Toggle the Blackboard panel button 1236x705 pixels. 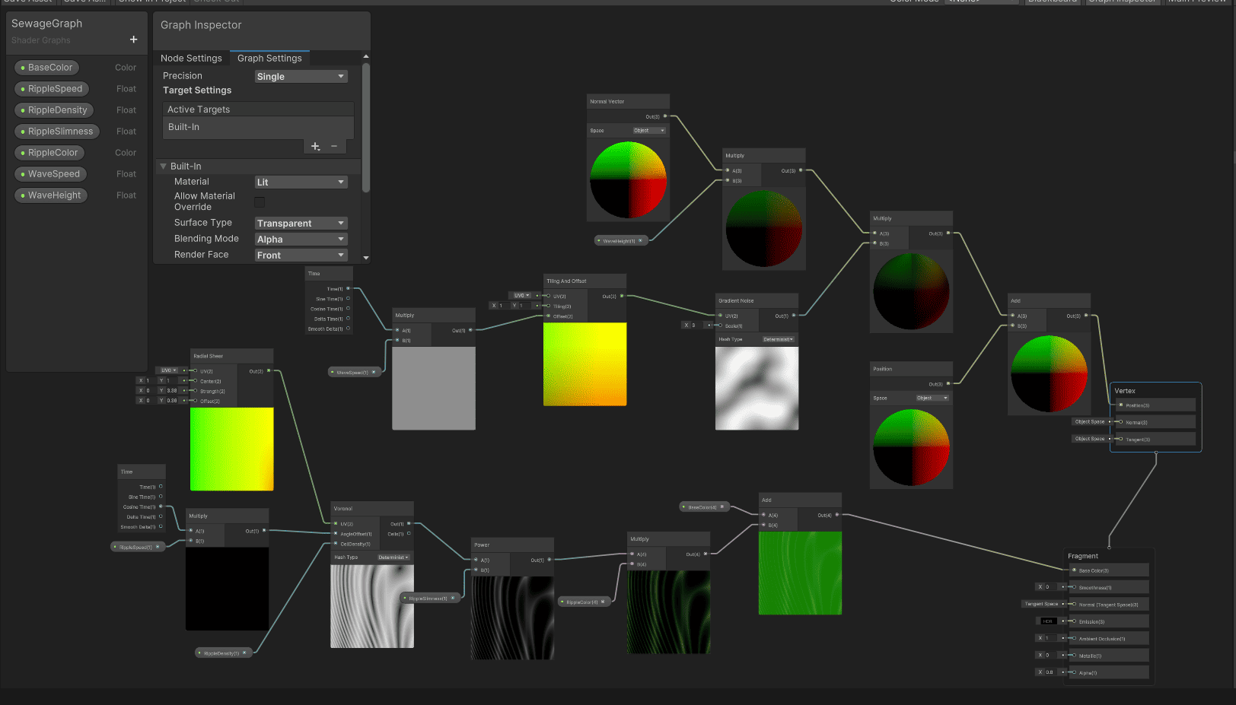[x=1052, y=2]
